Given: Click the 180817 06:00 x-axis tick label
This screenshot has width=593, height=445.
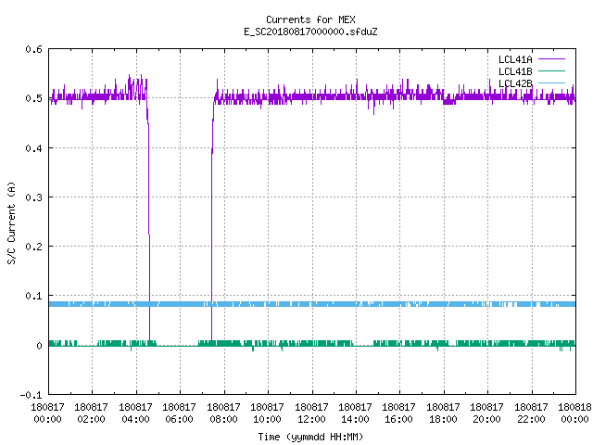Looking at the screenshot, I should (179, 413).
